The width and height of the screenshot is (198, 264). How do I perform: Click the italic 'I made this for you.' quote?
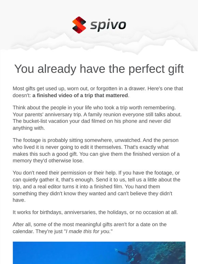click(88, 231)
